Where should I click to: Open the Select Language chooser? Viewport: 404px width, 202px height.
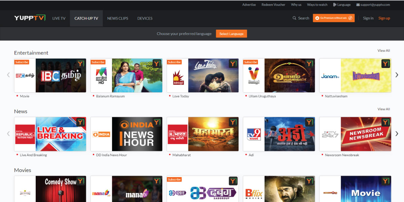pyautogui.click(x=231, y=34)
